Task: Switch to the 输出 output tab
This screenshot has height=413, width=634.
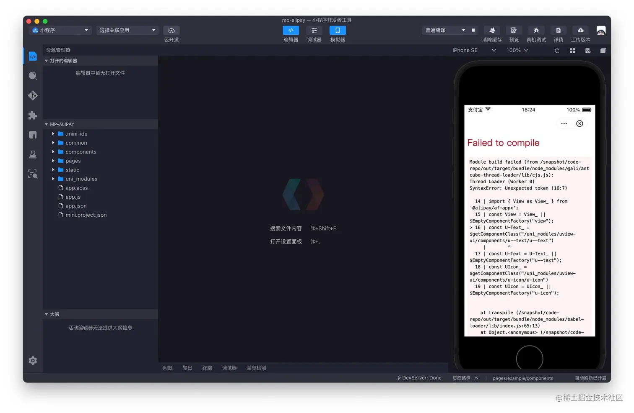Action: click(x=187, y=368)
